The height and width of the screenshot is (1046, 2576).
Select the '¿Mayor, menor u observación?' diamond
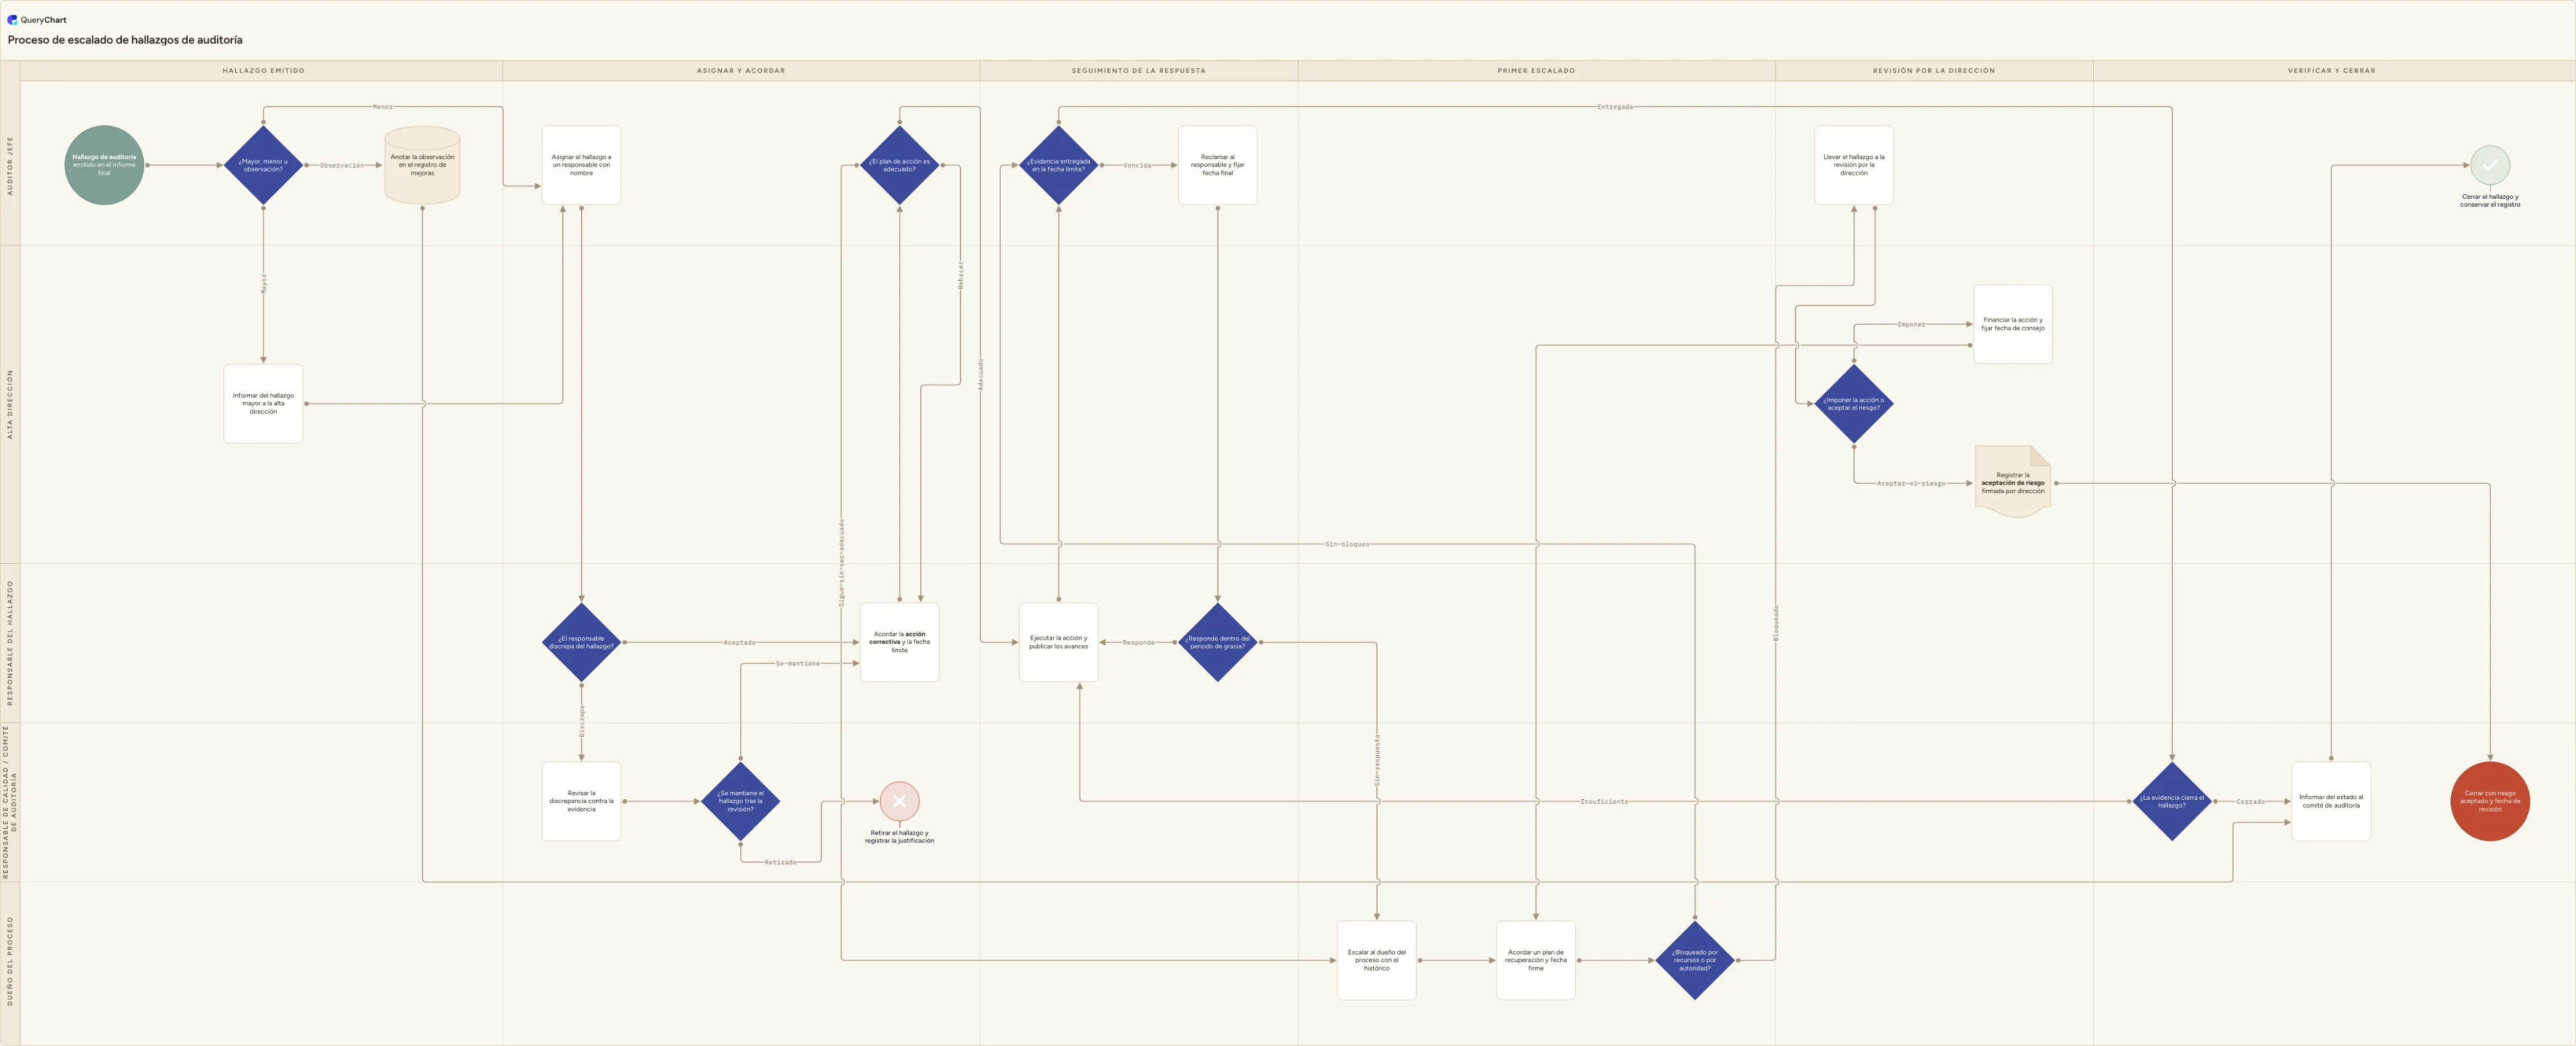263,165
